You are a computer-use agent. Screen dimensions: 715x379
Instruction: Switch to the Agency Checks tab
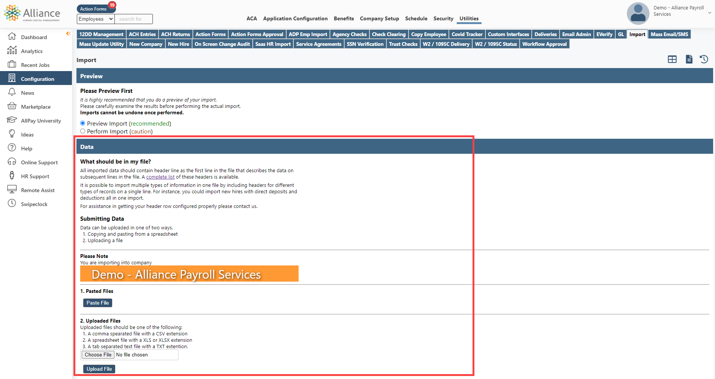(350, 34)
